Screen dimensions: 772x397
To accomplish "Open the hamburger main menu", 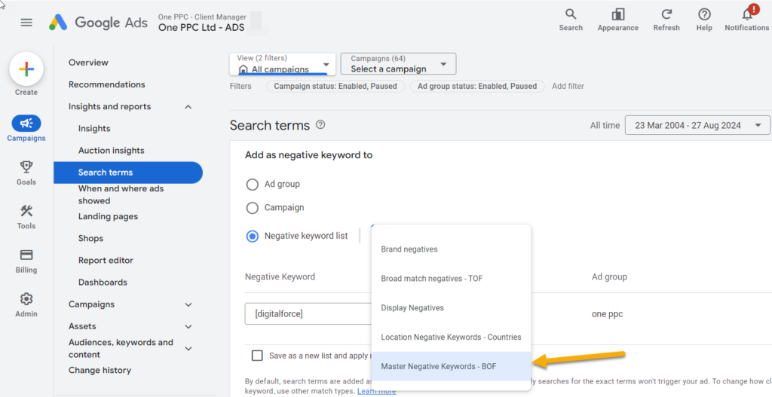I will coord(26,23).
